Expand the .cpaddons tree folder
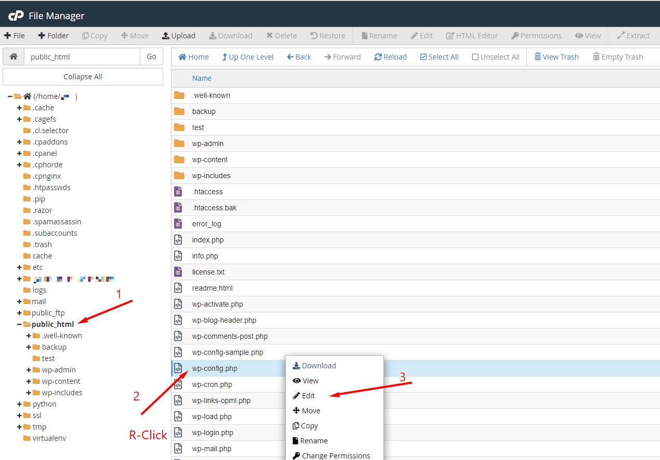660x460 pixels. pyautogui.click(x=20, y=142)
